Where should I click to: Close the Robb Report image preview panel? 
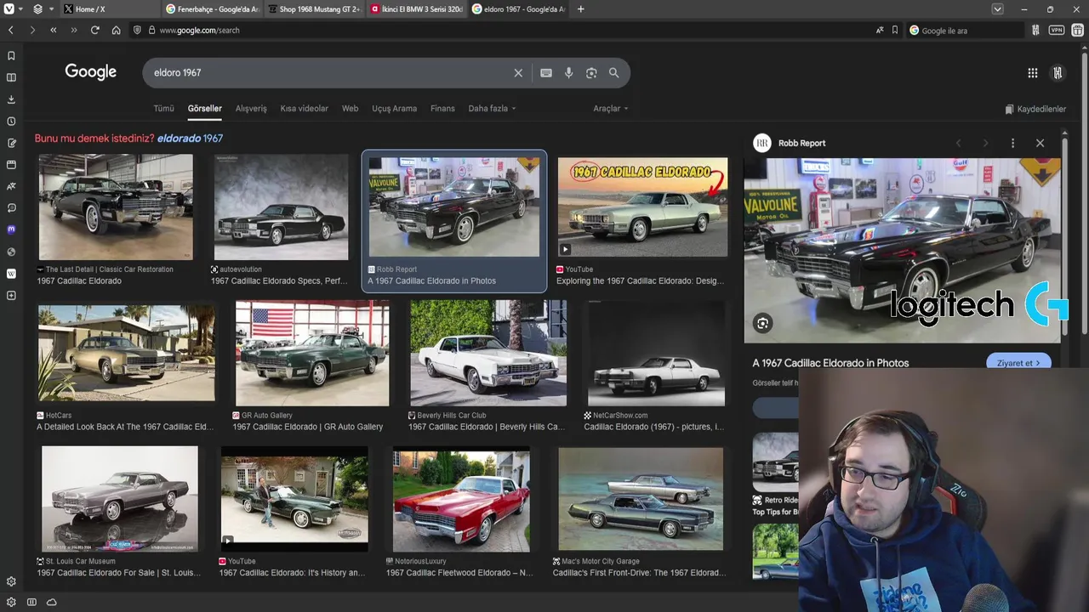(x=1040, y=143)
